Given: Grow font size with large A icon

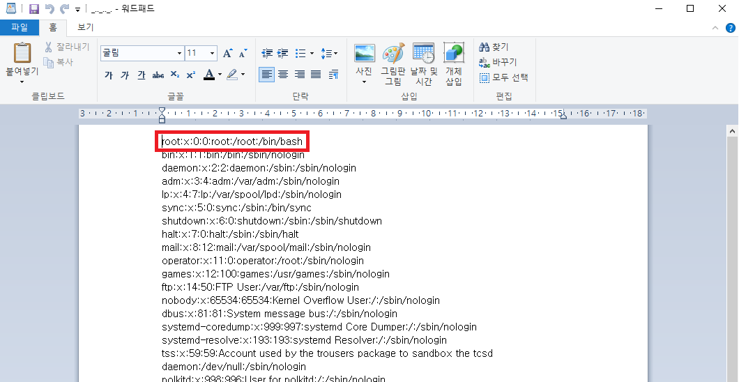Looking at the screenshot, I should (227, 53).
